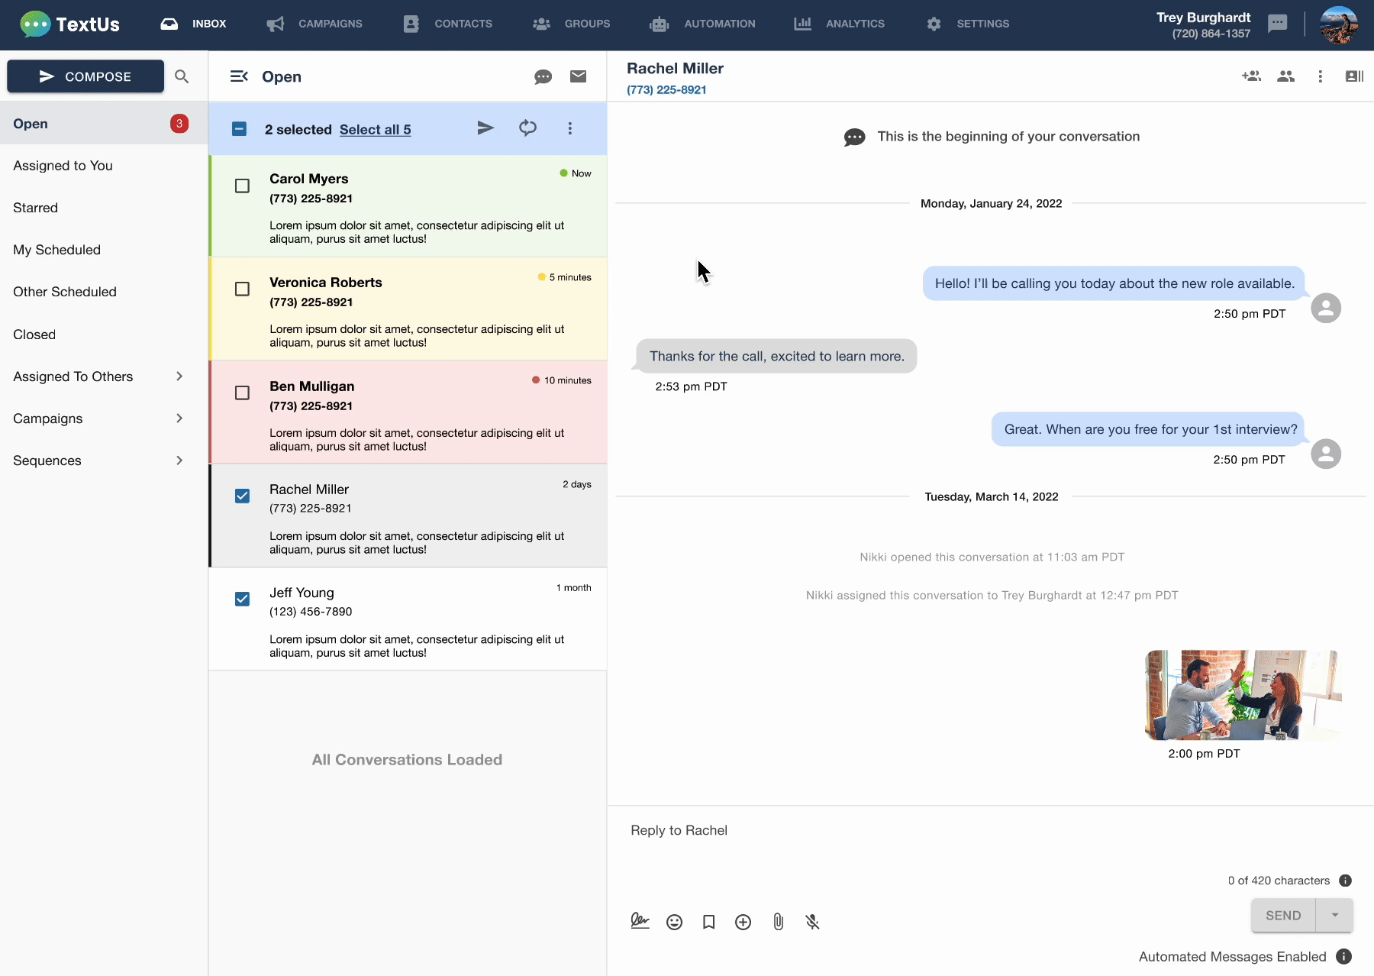Open conversation header three-dot menu
The image size is (1374, 976).
[1320, 76]
